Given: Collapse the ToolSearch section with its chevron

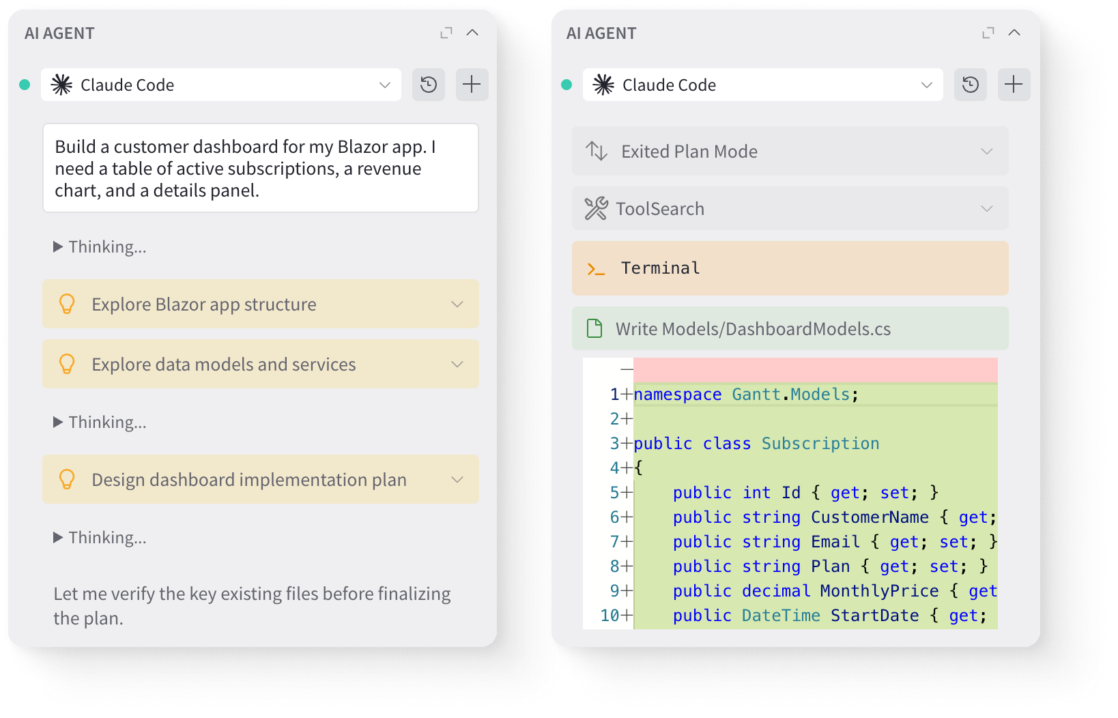Looking at the screenshot, I should (986, 208).
